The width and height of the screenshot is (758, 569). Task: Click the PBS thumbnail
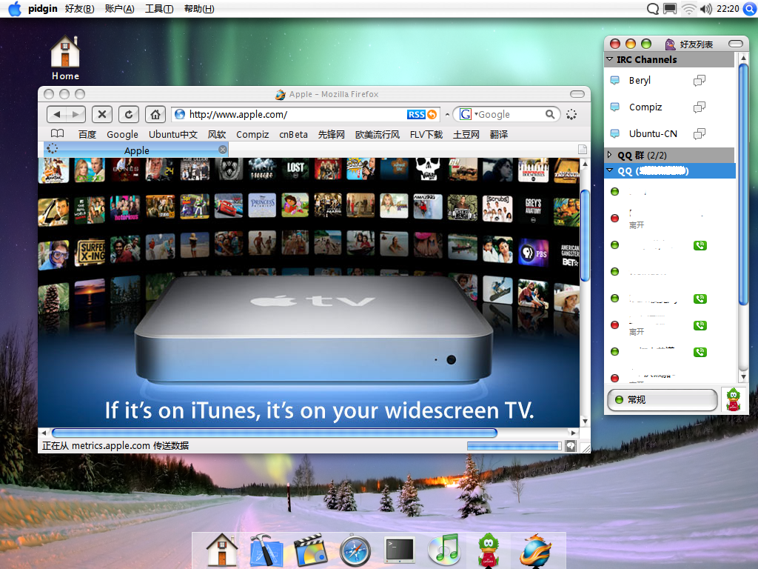534,253
